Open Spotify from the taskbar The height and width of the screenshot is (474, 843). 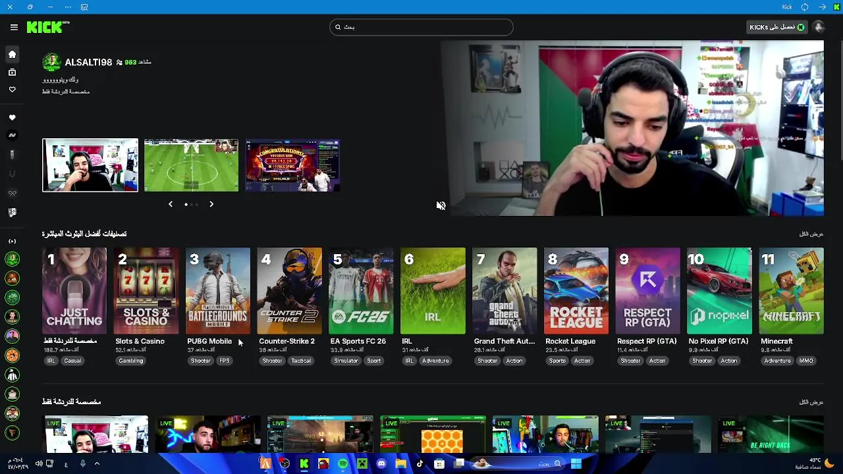point(342,464)
